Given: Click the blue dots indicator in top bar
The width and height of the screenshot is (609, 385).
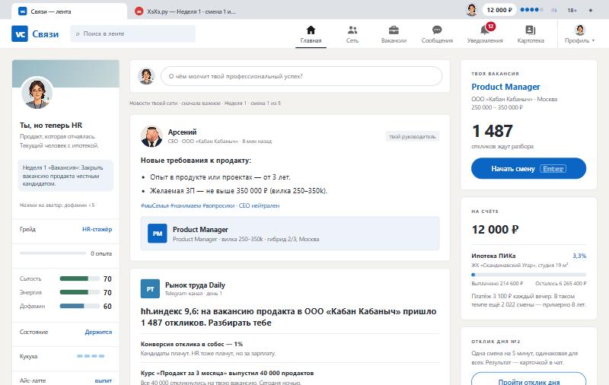Looking at the screenshot, I should [x=531, y=10].
